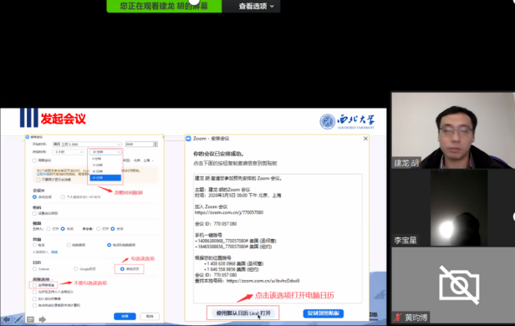Select the pen annotation icon

(18, 319)
